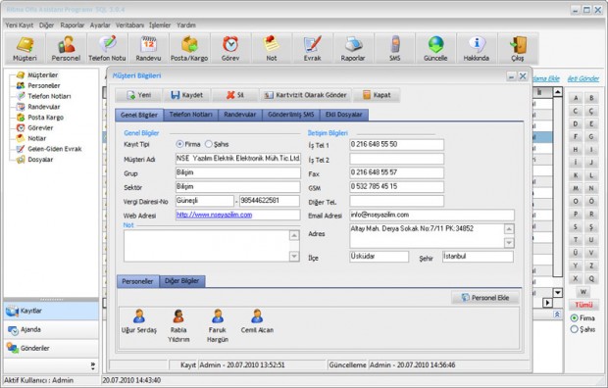Click the Not pinned-note icon
The height and width of the screenshot is (388, 608).
pyautogui.click(x=272, y=48)
